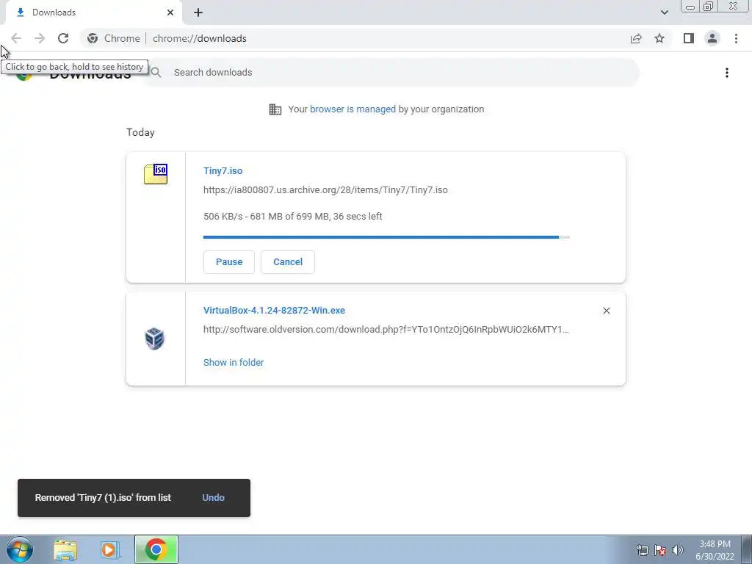The image size is (752, 564).
Task: Open the VirtualBox-4.1.24-82872-Win.exe link
Action: tap(274, 311)
